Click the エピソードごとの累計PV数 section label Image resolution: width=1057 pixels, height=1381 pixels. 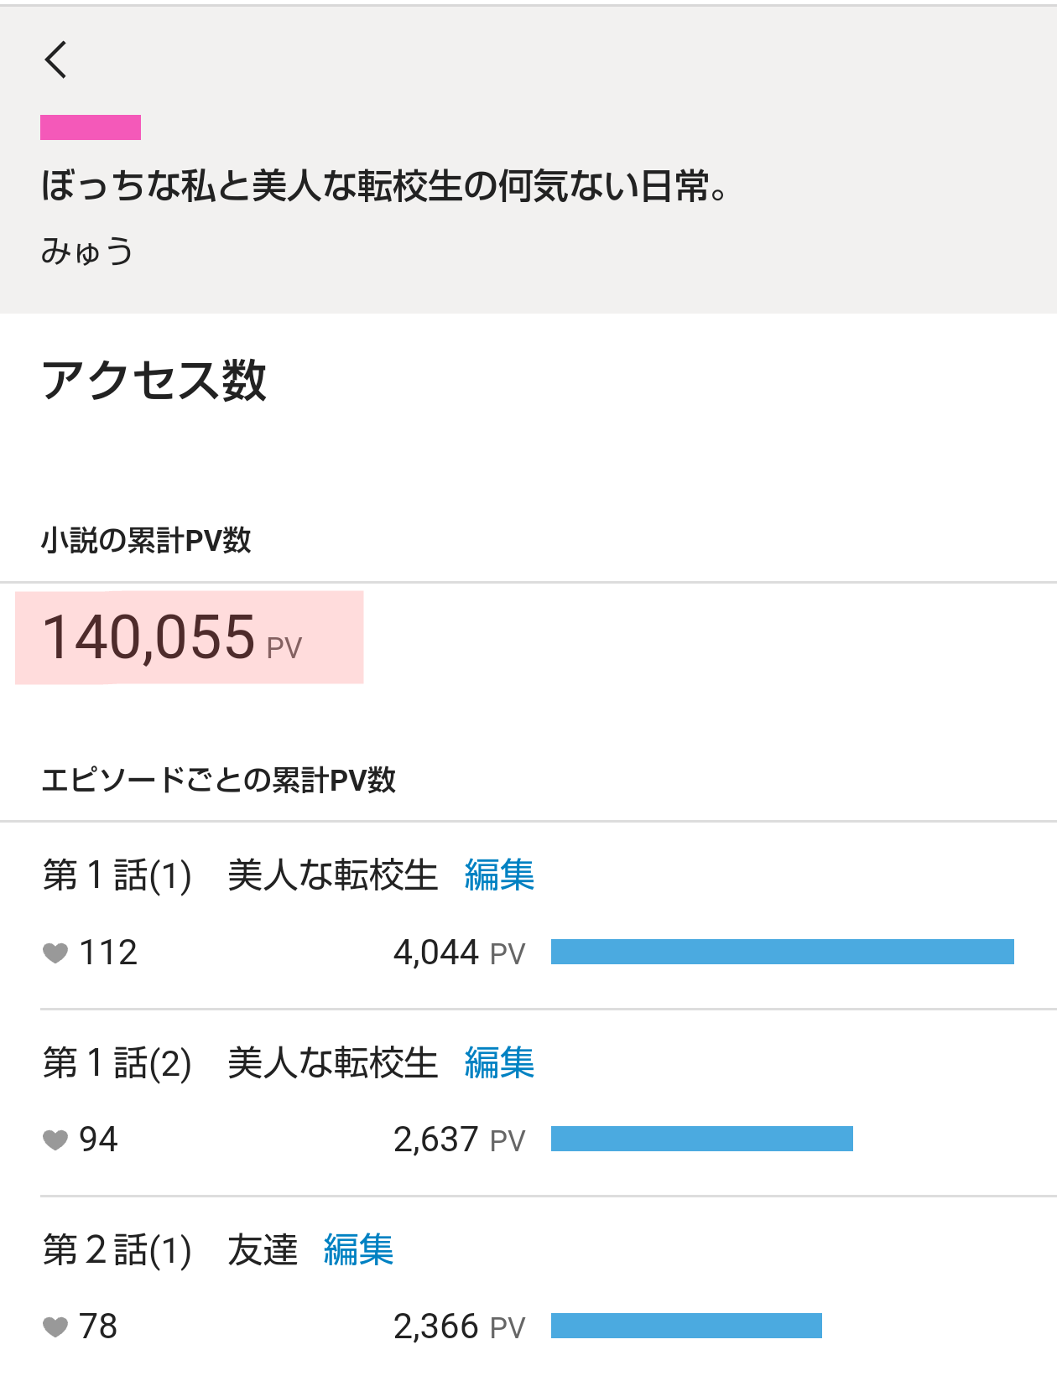[218, 781]
